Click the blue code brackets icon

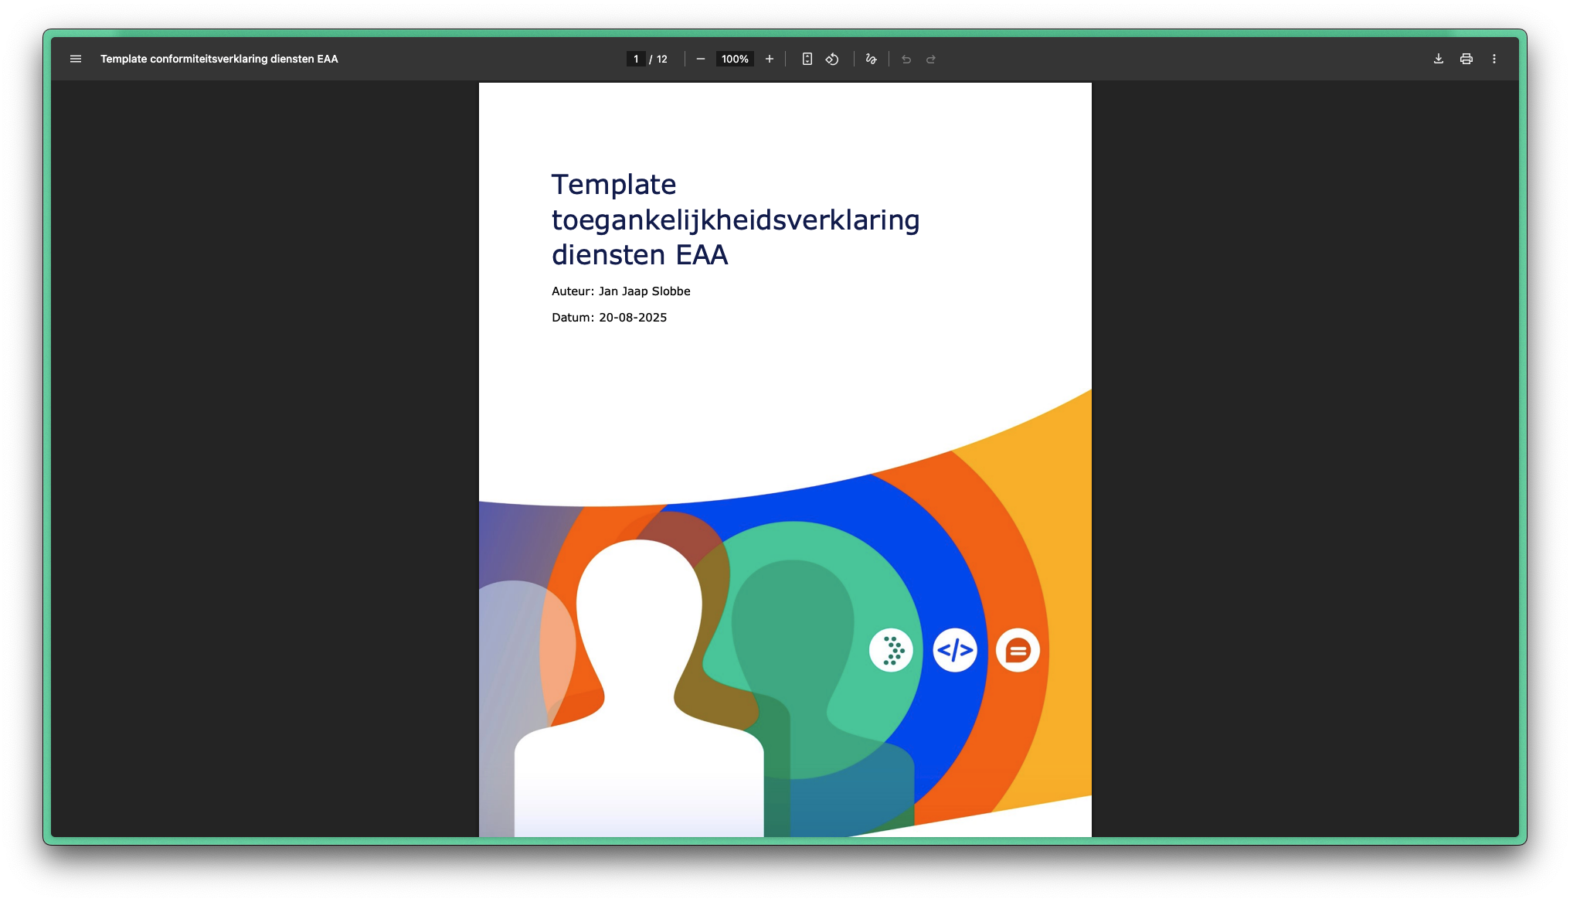click(955, 650)
